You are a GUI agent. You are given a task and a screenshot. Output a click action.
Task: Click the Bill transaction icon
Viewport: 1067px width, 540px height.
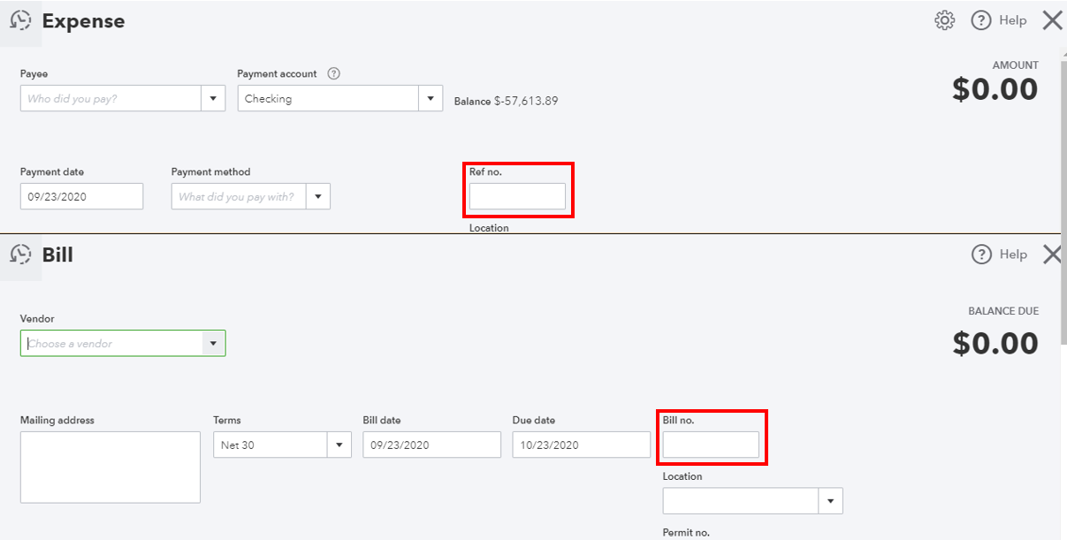(x=22, y=255)
